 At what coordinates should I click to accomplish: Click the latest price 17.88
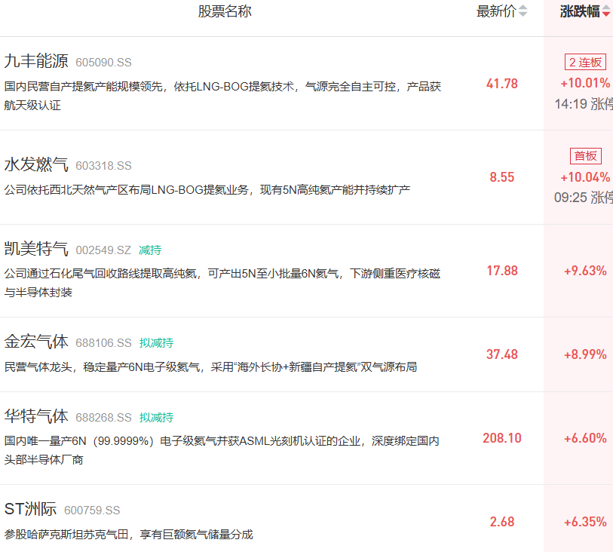click(x=502, y=271)
